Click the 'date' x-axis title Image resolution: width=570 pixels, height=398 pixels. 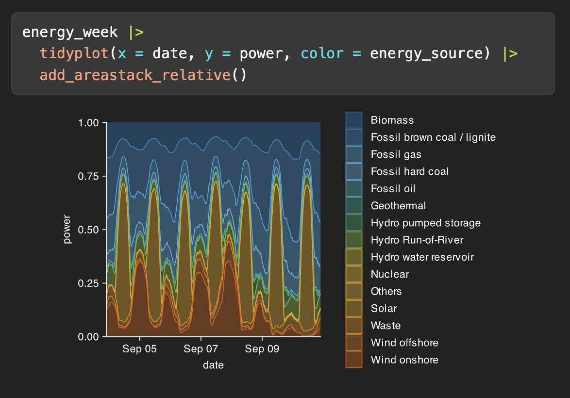pos(214,365)
